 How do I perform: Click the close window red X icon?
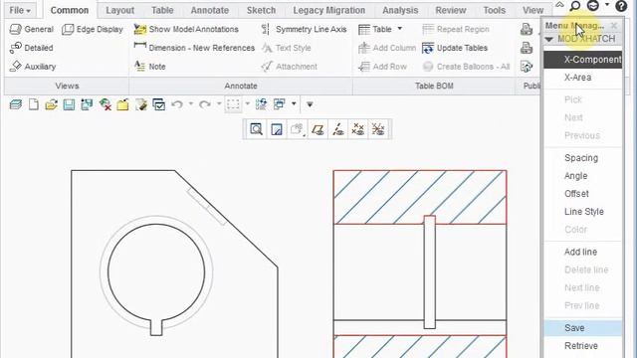click(106, 104)
